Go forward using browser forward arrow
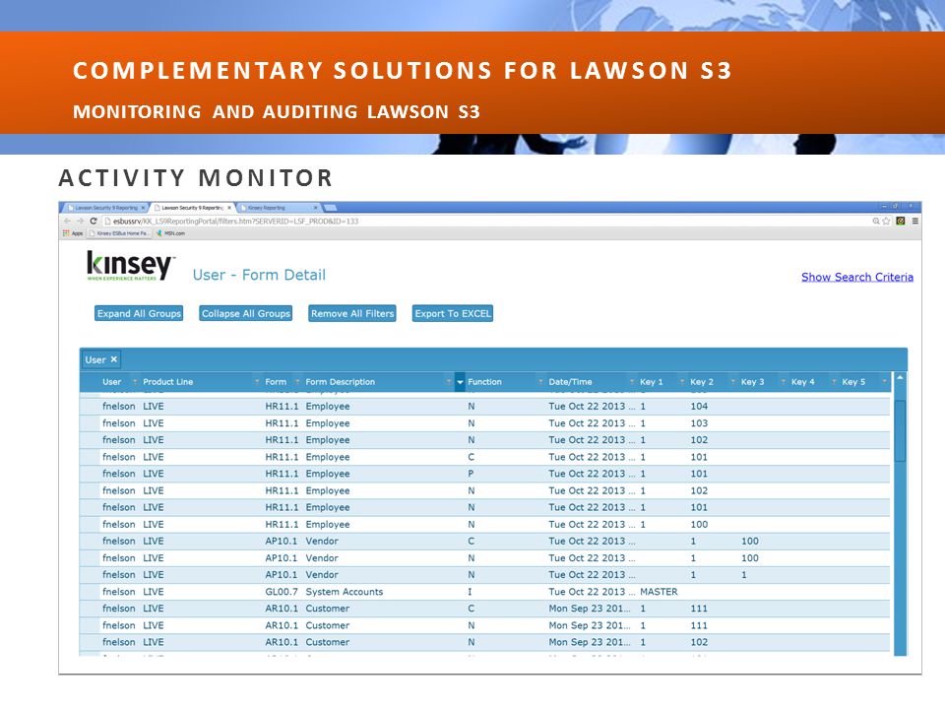Viewport: 945px width, 709px height. (x=80, y=222)
